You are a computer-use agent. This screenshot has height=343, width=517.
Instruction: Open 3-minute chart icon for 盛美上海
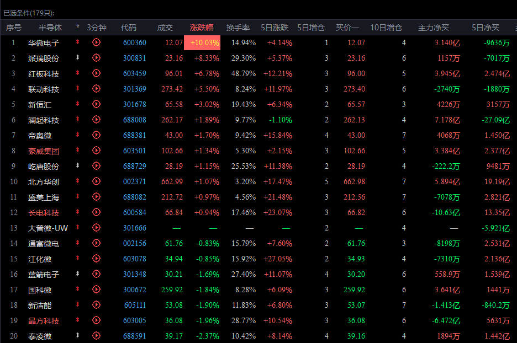[x=96, y=197]
